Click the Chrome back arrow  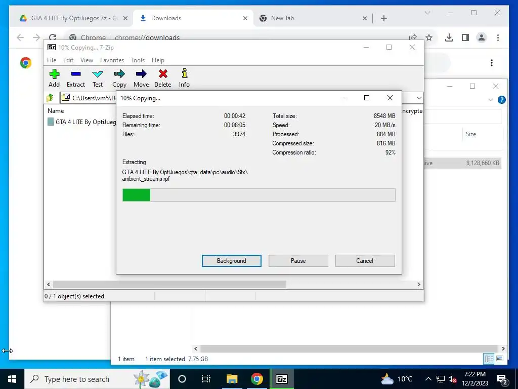pos(20,37)
